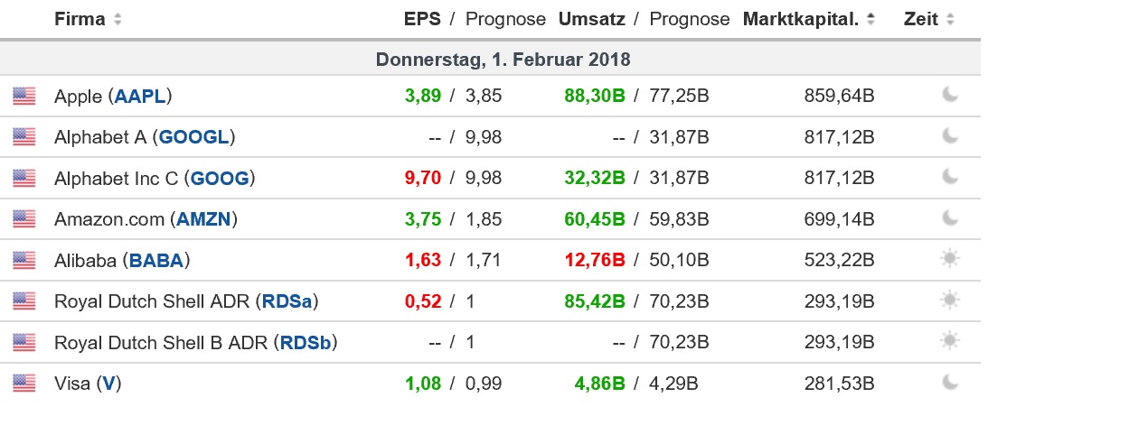Click the US flag icon beside Alibaba
This screenshot has height=444, width=1148.
pos(24,260)
